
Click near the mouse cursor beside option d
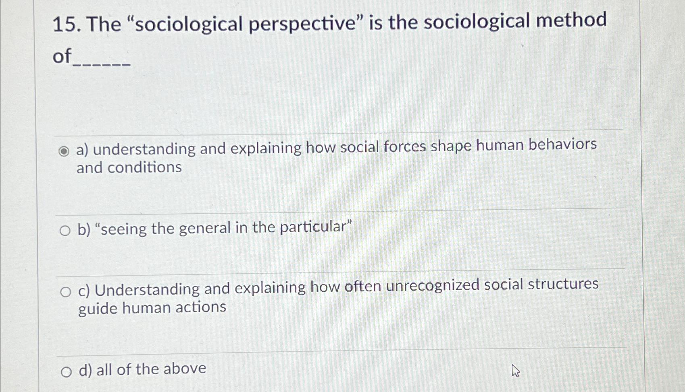pos(516,371)
